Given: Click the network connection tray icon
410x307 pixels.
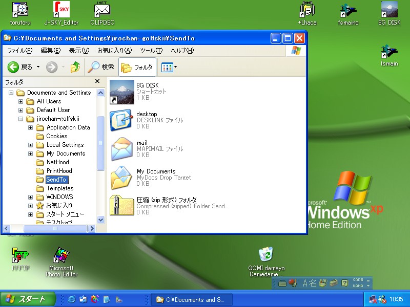Looking at the screenshot, I should [373, 299].
